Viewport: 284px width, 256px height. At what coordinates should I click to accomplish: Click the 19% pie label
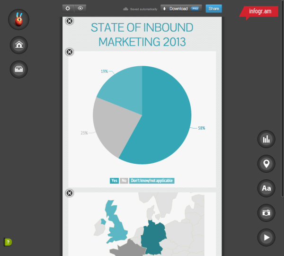click(x=104, y=71)
